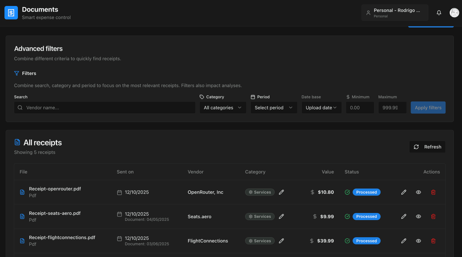Click the search magnifier in vendor search field
This screenshot has width=462, height=257.
[x=20, y=107]
